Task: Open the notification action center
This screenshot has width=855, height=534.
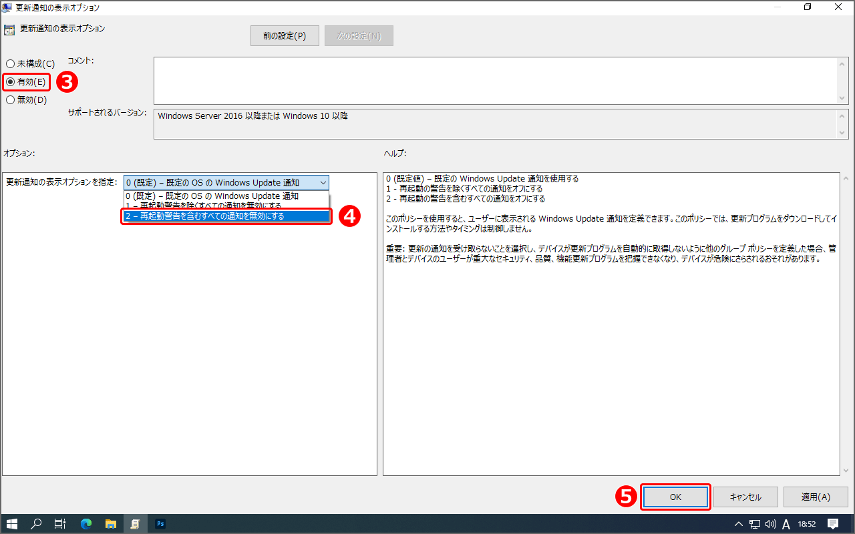Action: [833, 524]
